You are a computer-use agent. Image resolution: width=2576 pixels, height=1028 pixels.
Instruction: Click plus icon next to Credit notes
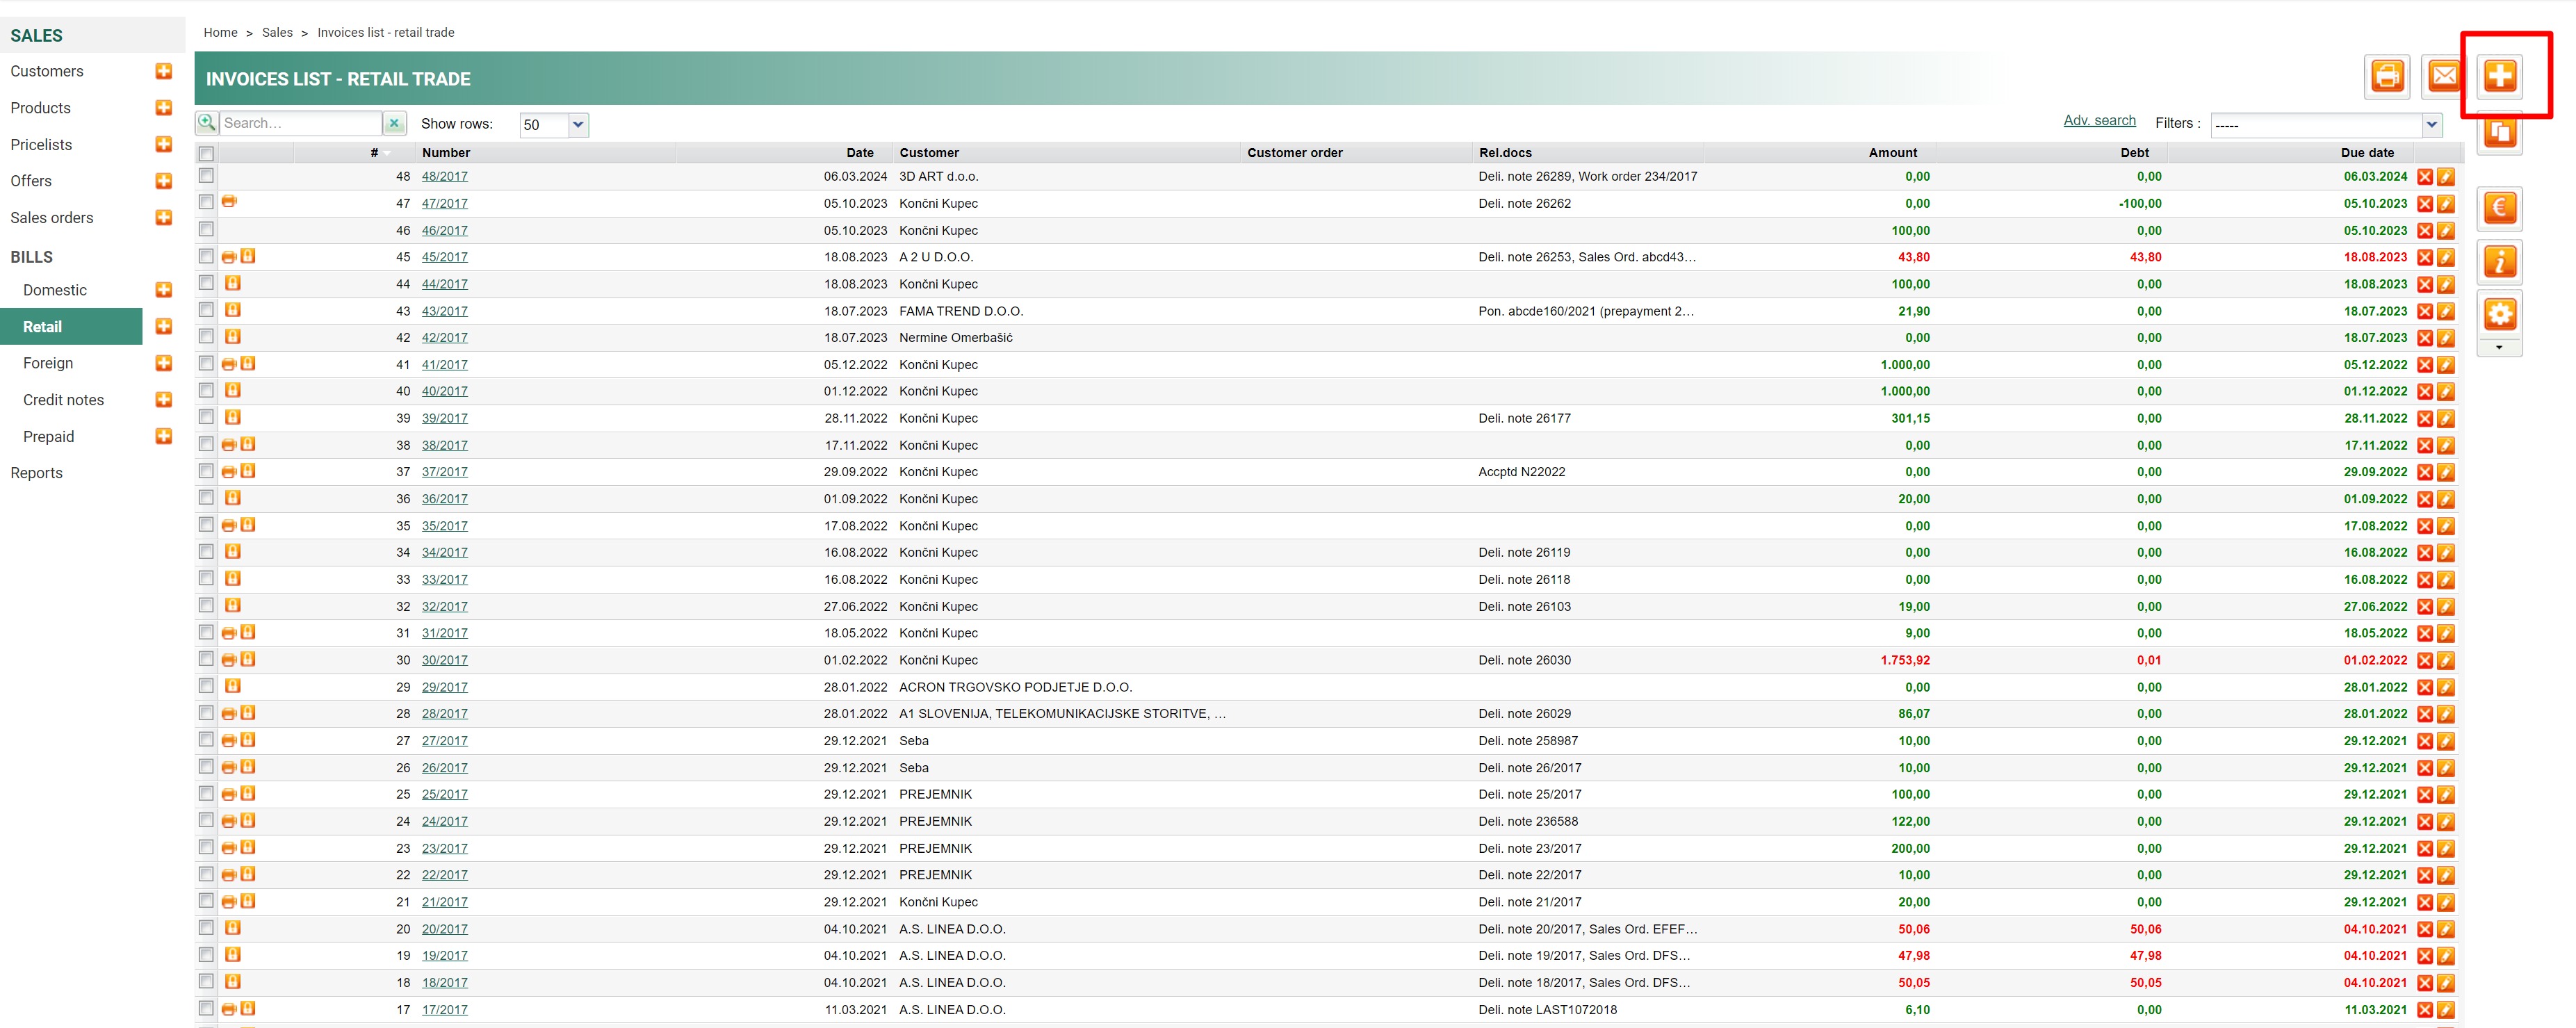click(x=164, y=400)
